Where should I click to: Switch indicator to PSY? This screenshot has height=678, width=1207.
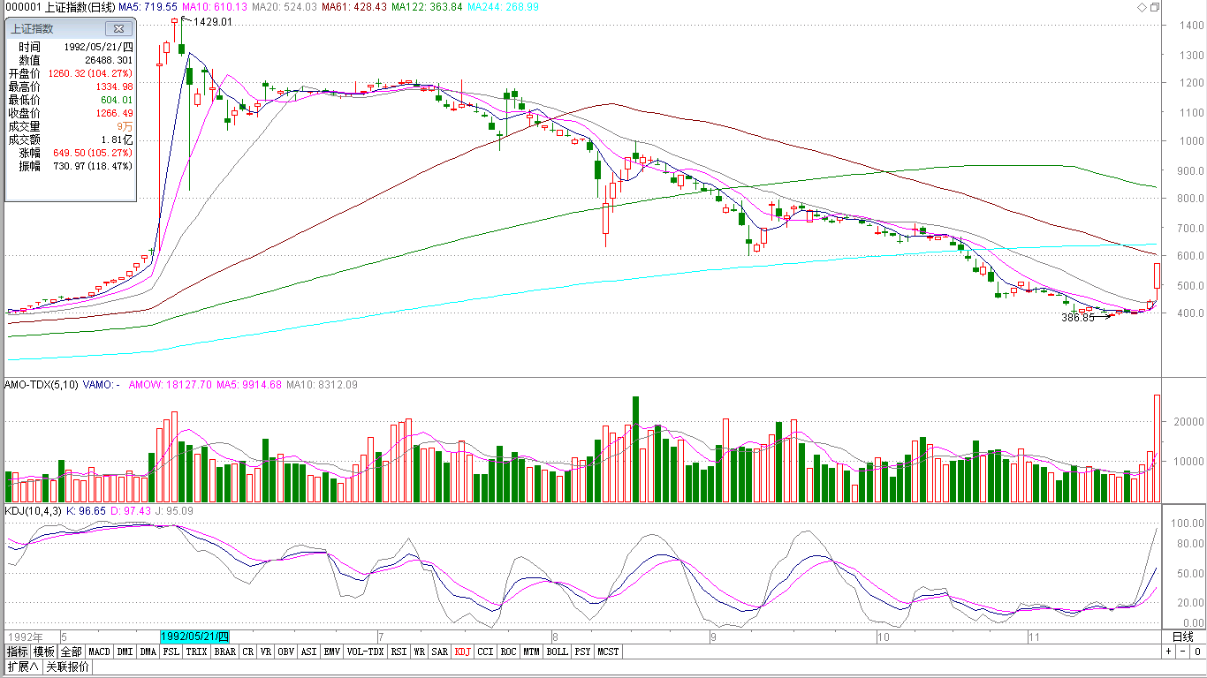pos(582,652)
